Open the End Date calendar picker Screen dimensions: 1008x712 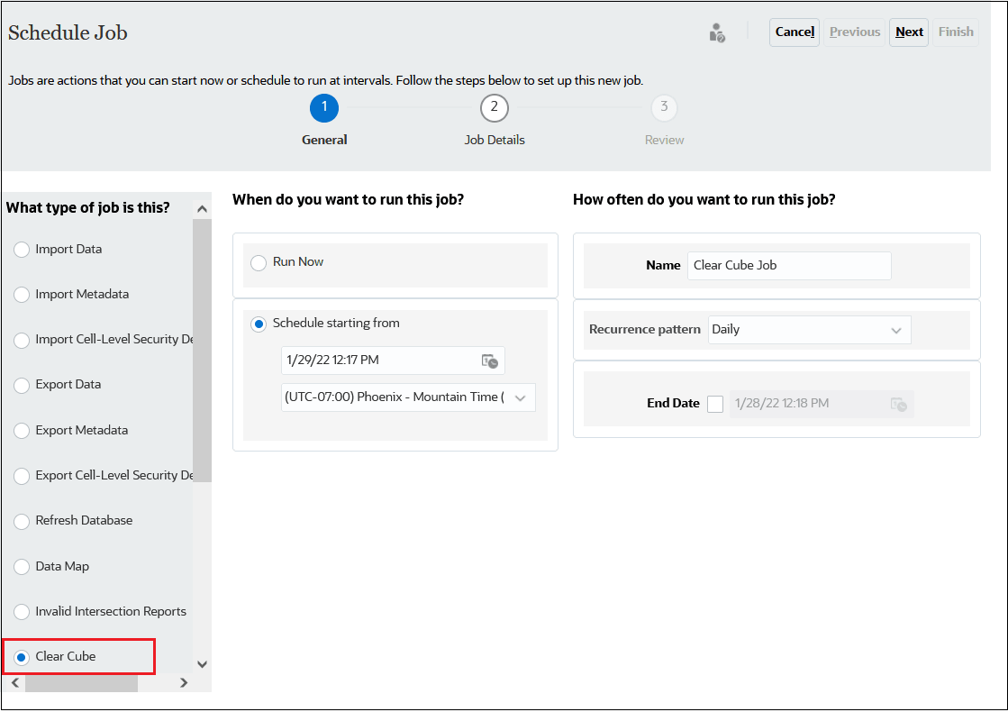pyautogui.click(x=899, y=404)
